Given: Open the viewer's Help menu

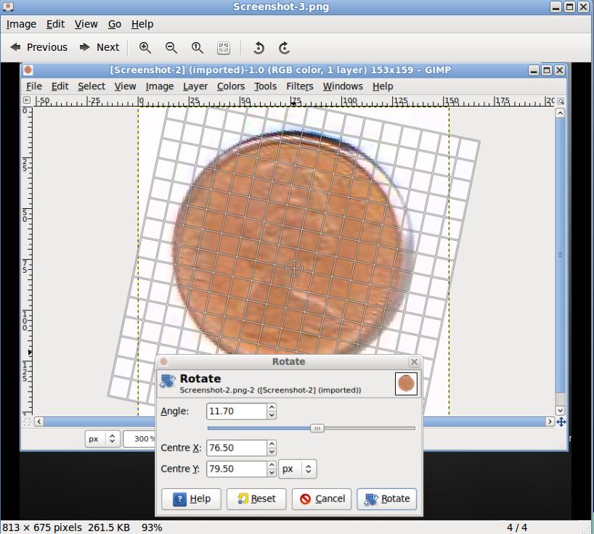Looking at the screenshot, I should pos(142,24).
